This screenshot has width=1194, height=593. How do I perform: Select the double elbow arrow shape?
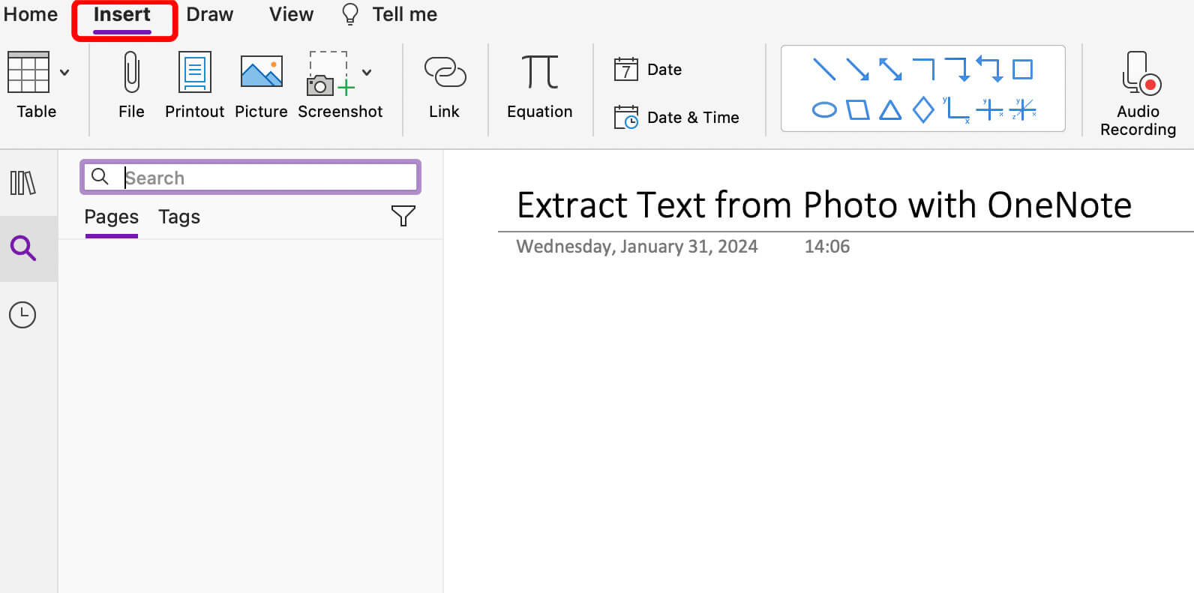point(989,69)
